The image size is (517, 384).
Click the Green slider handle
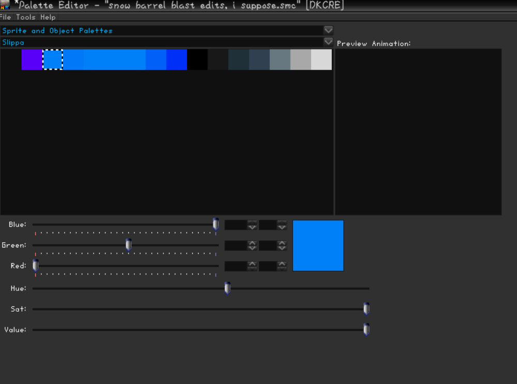(x=128, y=244)
